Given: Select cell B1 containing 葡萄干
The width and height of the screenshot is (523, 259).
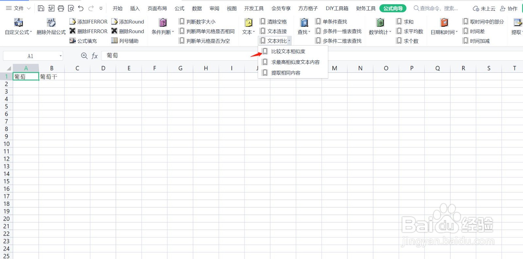Looking at the screenshot, I should 52,77.
